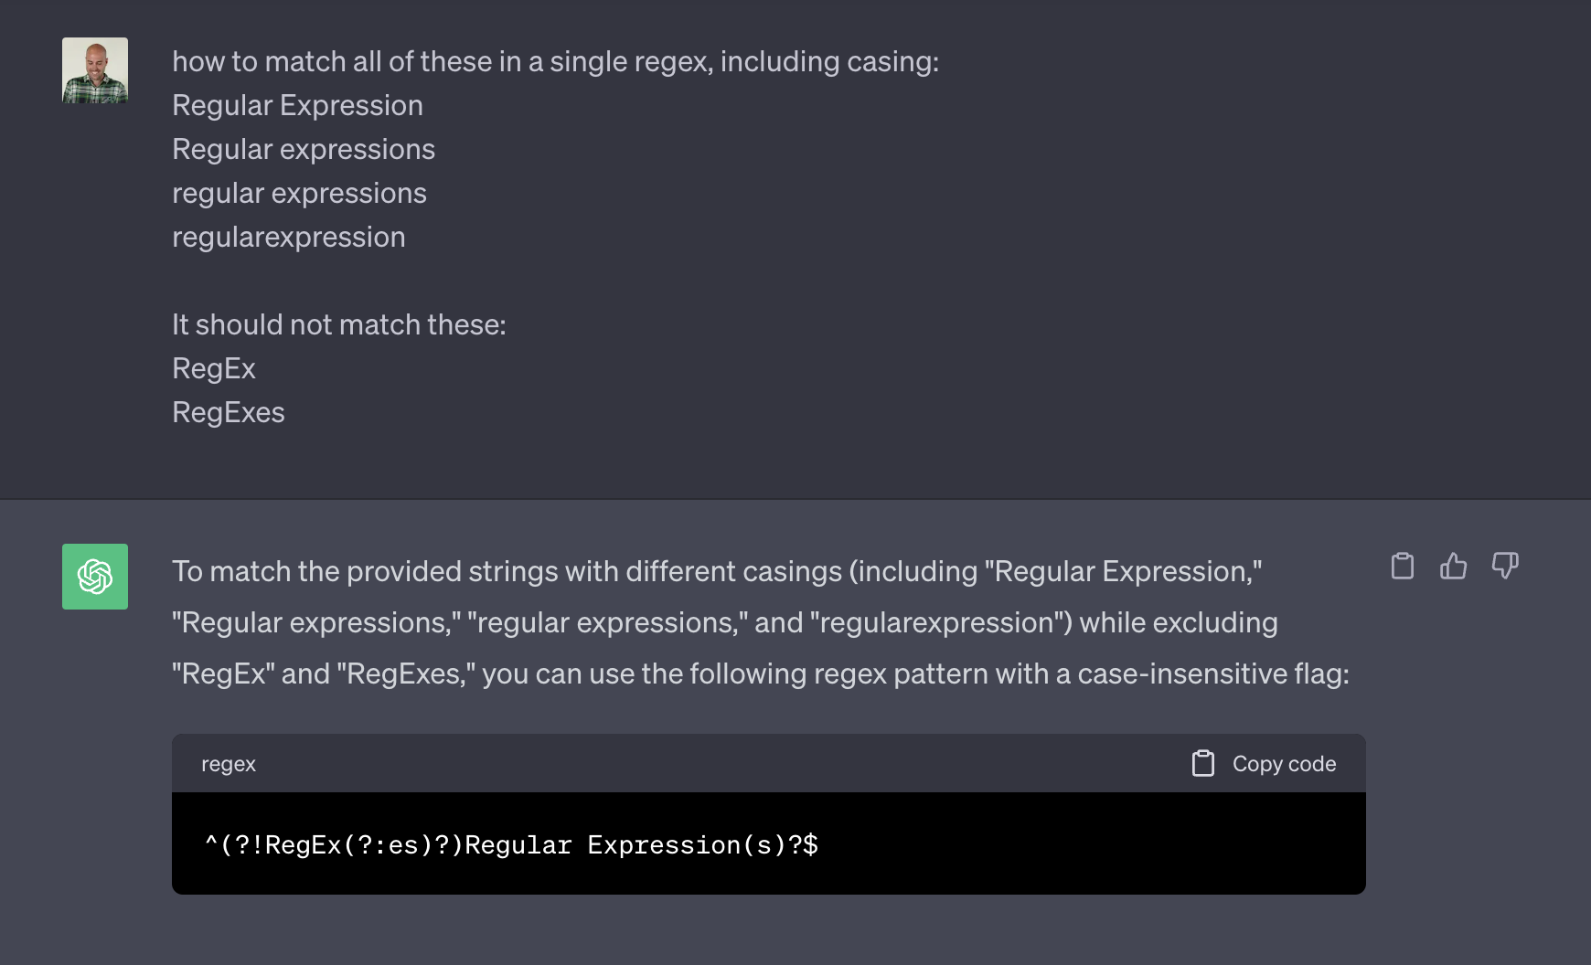This screenshot has height=965, width=1591.
Task: Click the copy-response clipboard icon
Action: pyautogui.click(x=1403, y=567)
